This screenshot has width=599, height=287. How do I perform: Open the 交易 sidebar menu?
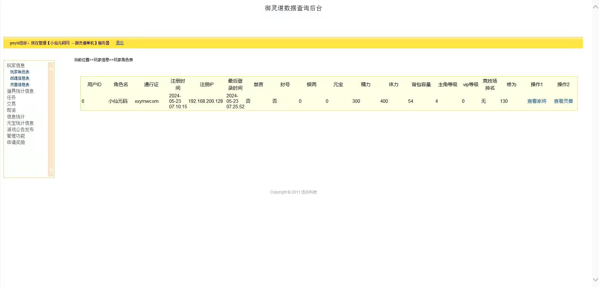coord(11,104)
